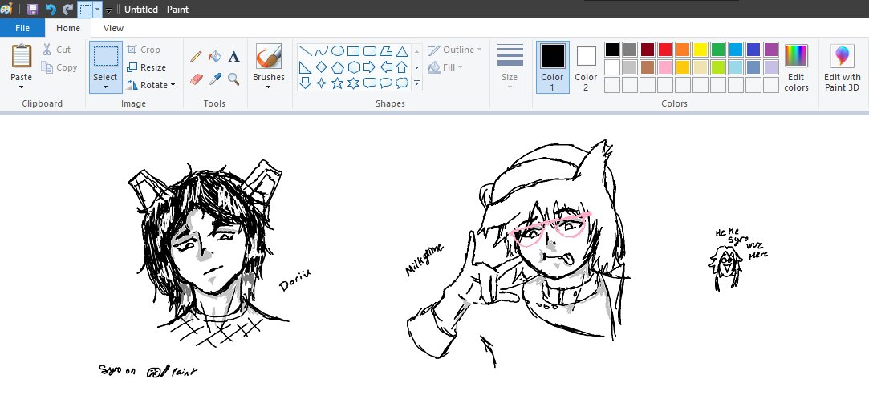Select the Oval shape
Viewport: 869px width, 395px height.
(338, 51)
